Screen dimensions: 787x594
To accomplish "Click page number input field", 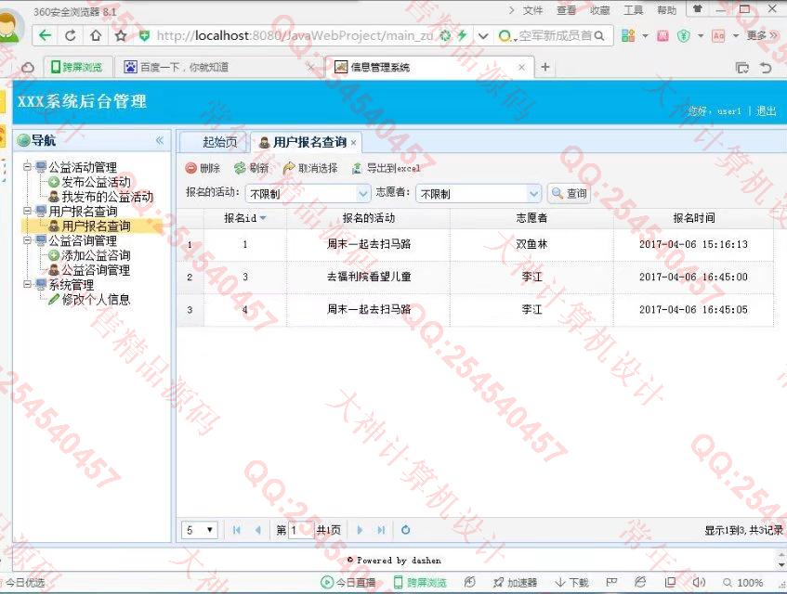I will 301,530.
